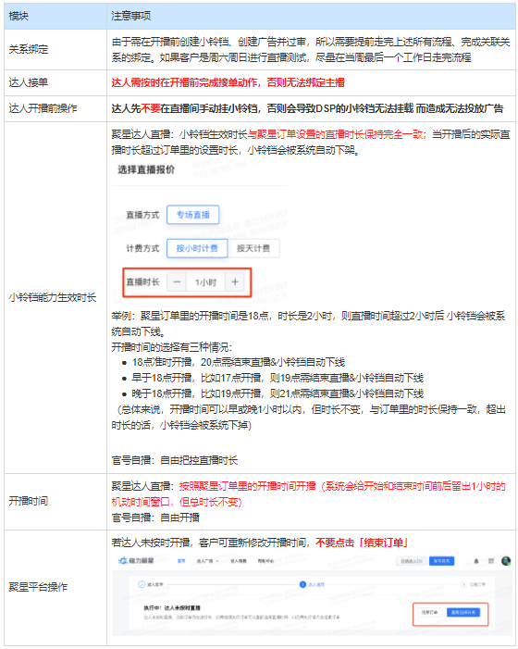Click the 磁力聚星 logo in the embedded platform screenshot
The height and width of the screenshot is (649, 518).
(136, 560)
